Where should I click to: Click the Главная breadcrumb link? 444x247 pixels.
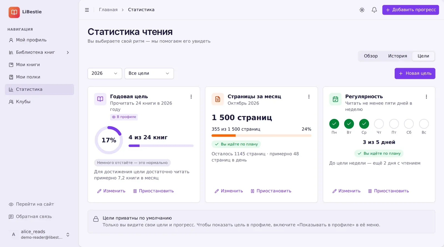click(108, 10)
